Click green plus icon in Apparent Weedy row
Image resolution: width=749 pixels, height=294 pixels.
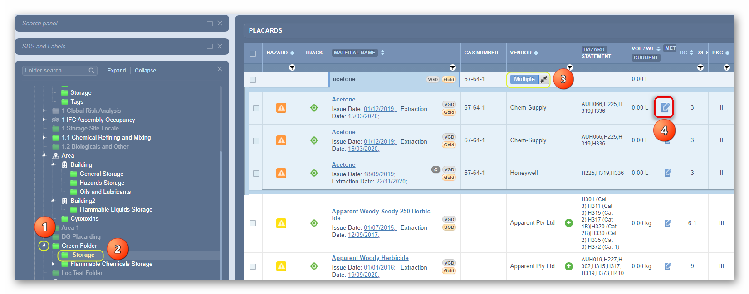click(x=568, y=223)
